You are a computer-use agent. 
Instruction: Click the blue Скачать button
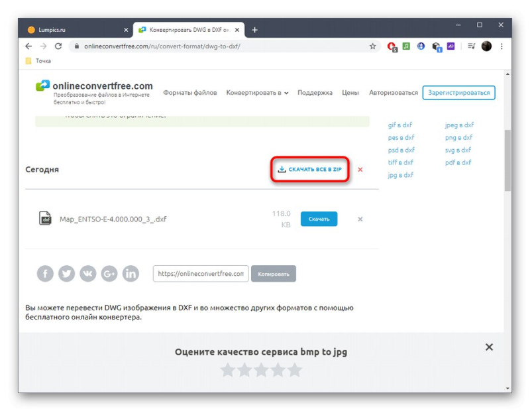pyautogui.click(x=319, y=219)
